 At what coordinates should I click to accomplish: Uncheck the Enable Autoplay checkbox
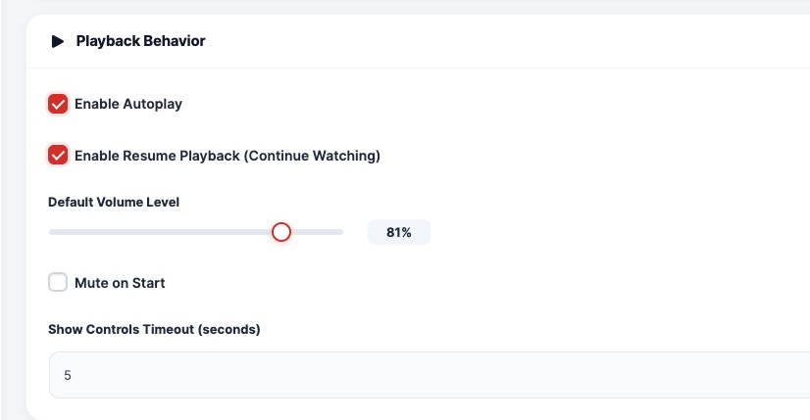pyautogui.click(x=58, y=104)
